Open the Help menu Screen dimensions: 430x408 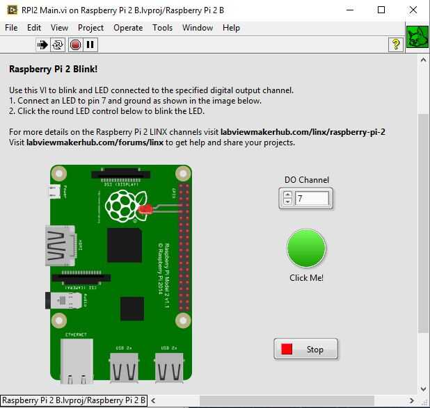tap(231, 28)
